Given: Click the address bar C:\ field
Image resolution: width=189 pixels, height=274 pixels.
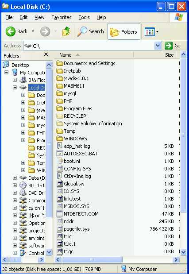Looking at the screenshot, I should pos(89,46).
